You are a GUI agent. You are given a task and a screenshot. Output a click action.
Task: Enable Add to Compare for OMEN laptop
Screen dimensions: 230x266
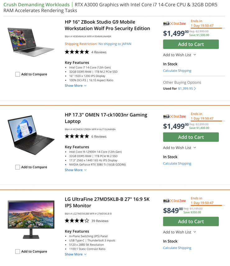pos(18,167)
